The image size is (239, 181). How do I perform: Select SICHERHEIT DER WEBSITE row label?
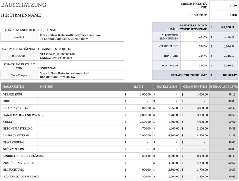point(21,176)
